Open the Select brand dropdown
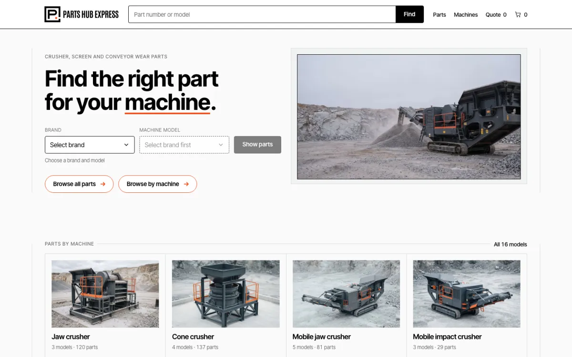The height and width of the screenshot is (357, 572). 90,145
